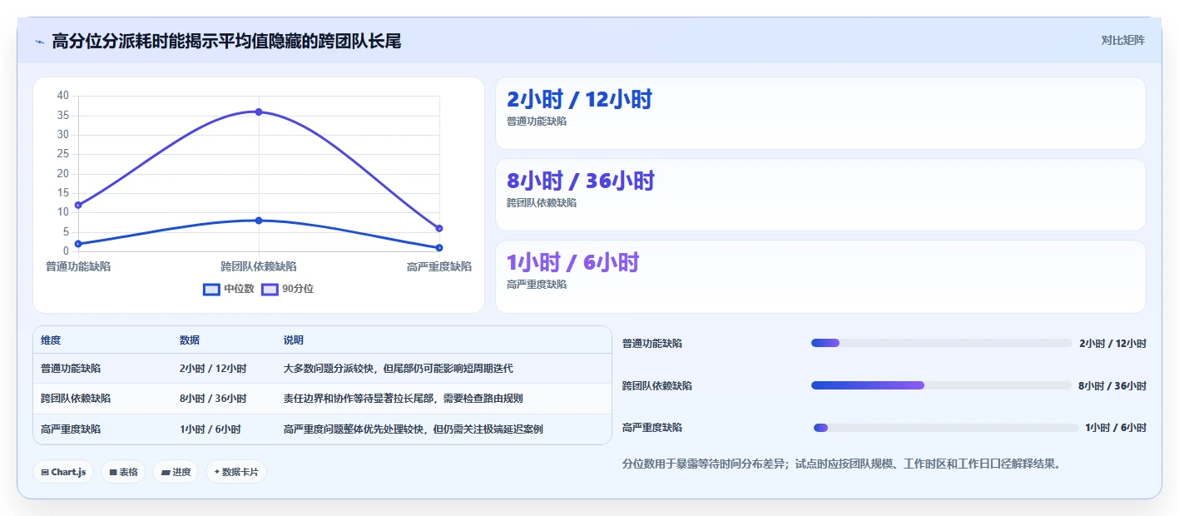Click the footnote starting 分位数用于暴露
The image size is (1179, 516).
[x=842, y=464]
